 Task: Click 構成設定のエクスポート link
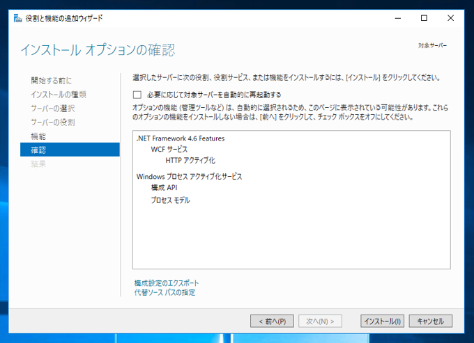(167, 283)
